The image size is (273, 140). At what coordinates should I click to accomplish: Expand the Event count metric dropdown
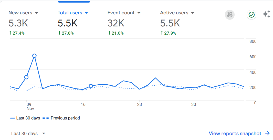[x=139, y=13]
